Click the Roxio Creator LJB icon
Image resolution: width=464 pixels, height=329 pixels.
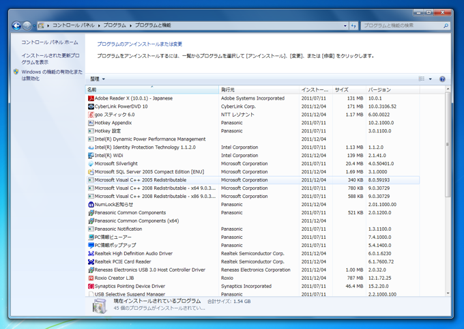coord(91,278)
